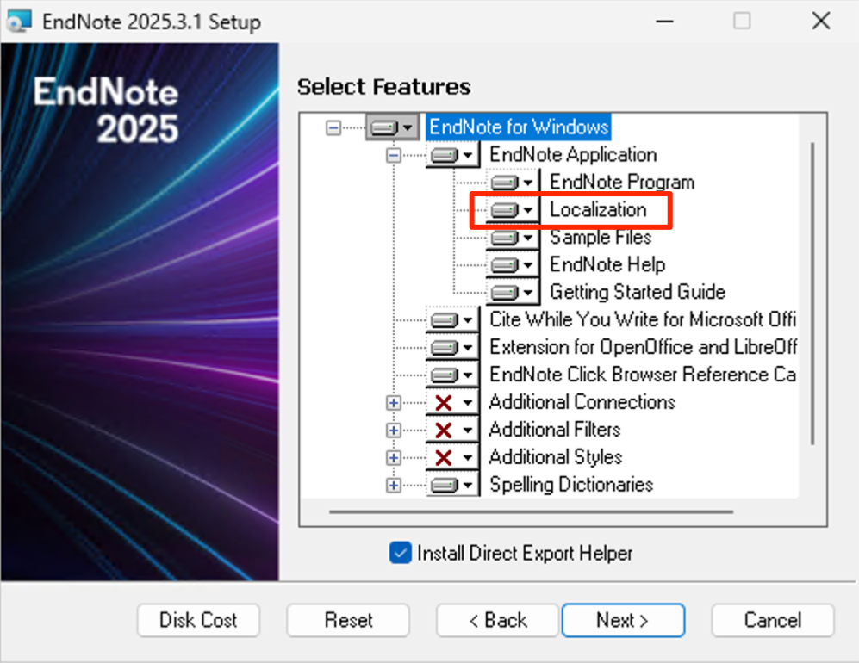Select Extension for OpenOffice and LibreOffice item
The image size is (859, 663).
(643, 347)
